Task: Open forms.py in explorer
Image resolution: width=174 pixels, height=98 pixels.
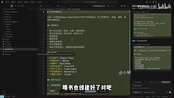Action: [x=8, y=42]
